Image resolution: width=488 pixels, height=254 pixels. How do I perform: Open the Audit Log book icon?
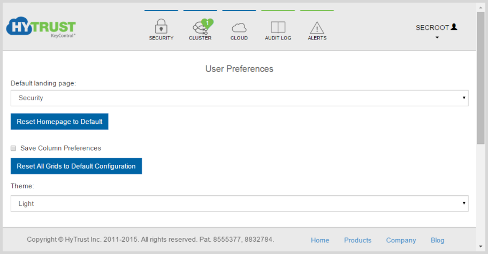click(278, 27)
